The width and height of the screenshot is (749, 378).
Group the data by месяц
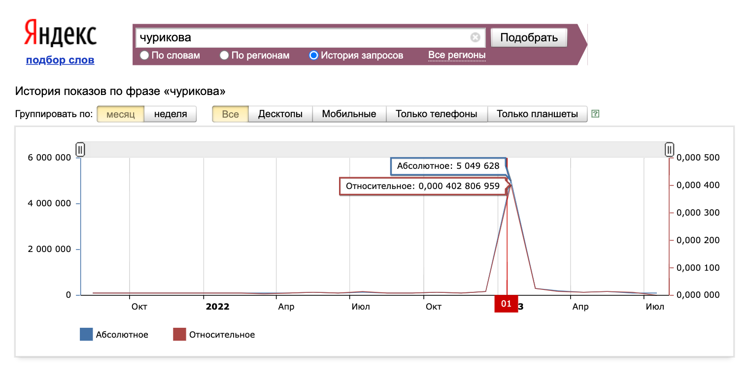(x=120, y=114)
